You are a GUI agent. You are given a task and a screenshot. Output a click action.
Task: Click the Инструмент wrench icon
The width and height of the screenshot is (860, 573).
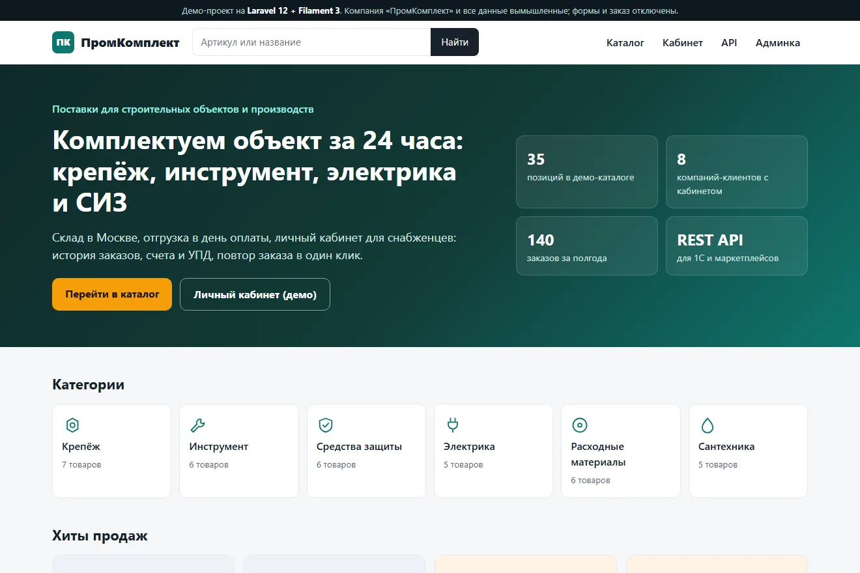[x=197, y=425]
